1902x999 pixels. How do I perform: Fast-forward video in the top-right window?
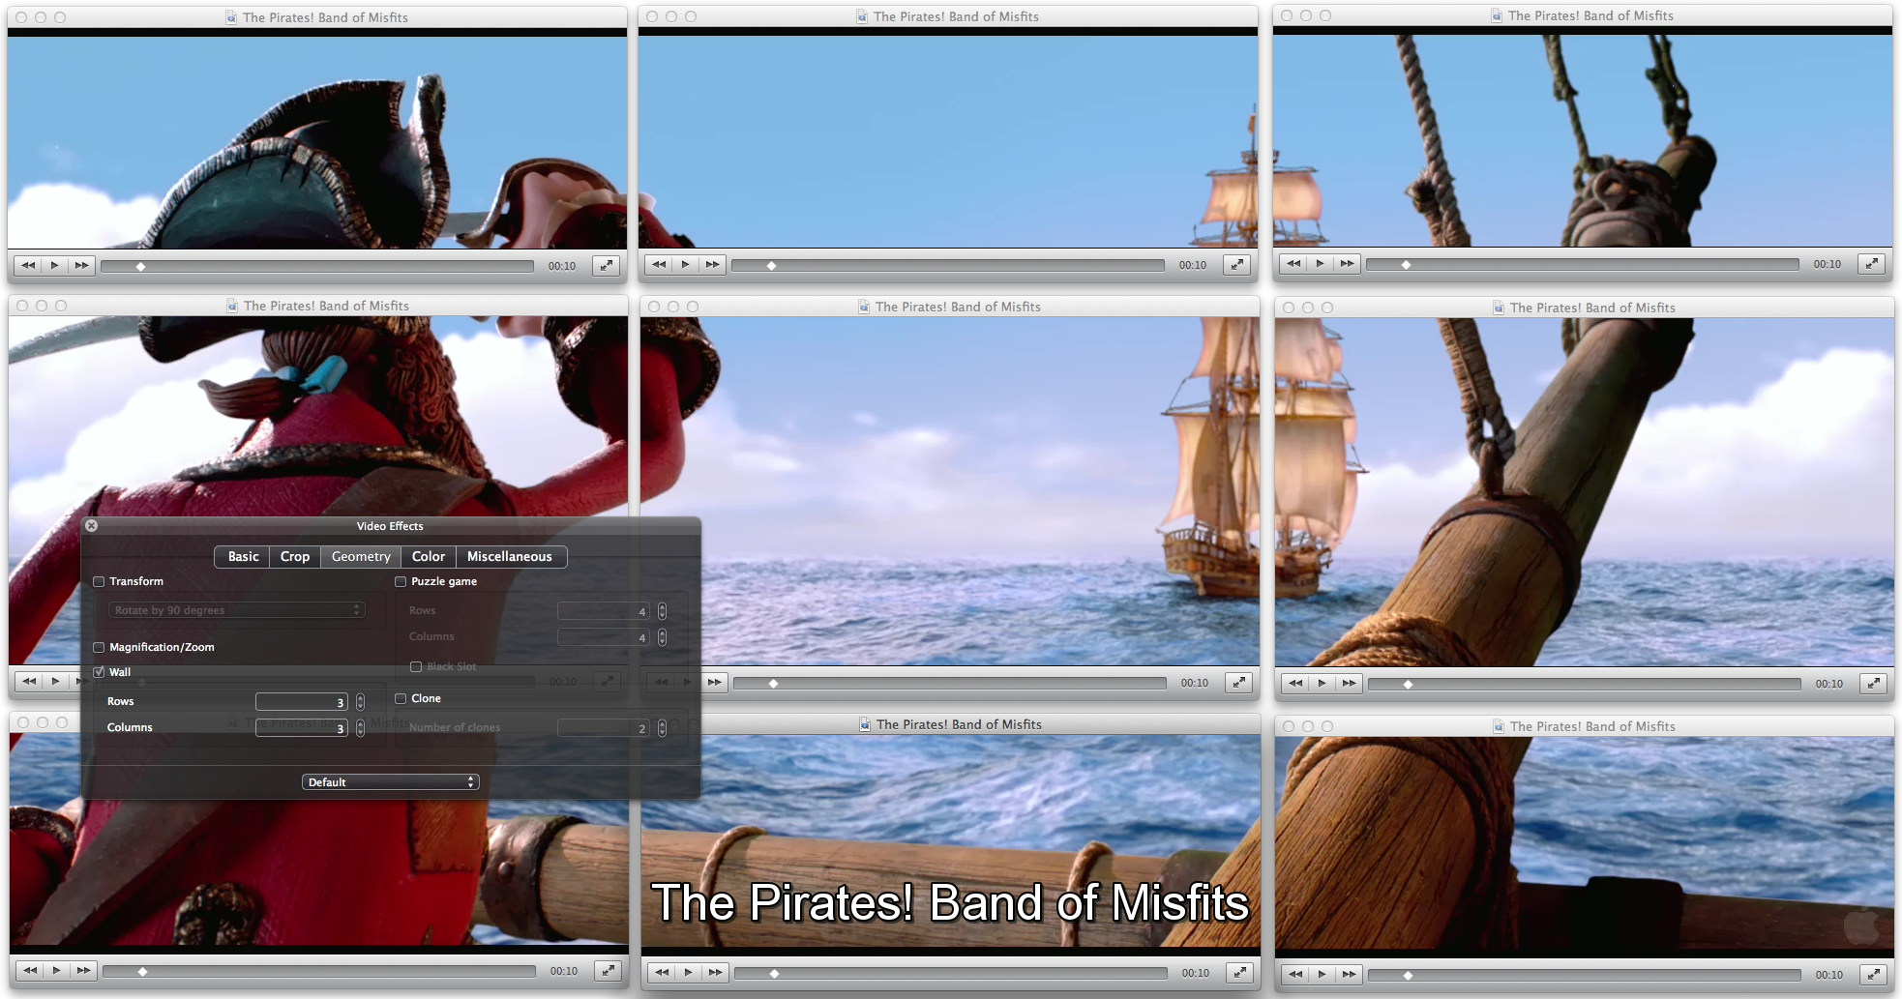tap(1348, 263)
